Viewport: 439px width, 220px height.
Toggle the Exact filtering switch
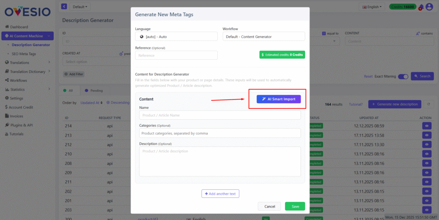[403, 76]
